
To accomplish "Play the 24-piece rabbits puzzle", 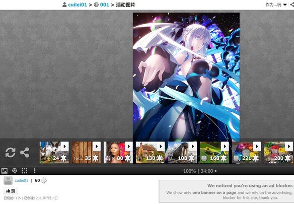I will click(x=64, y=147).
